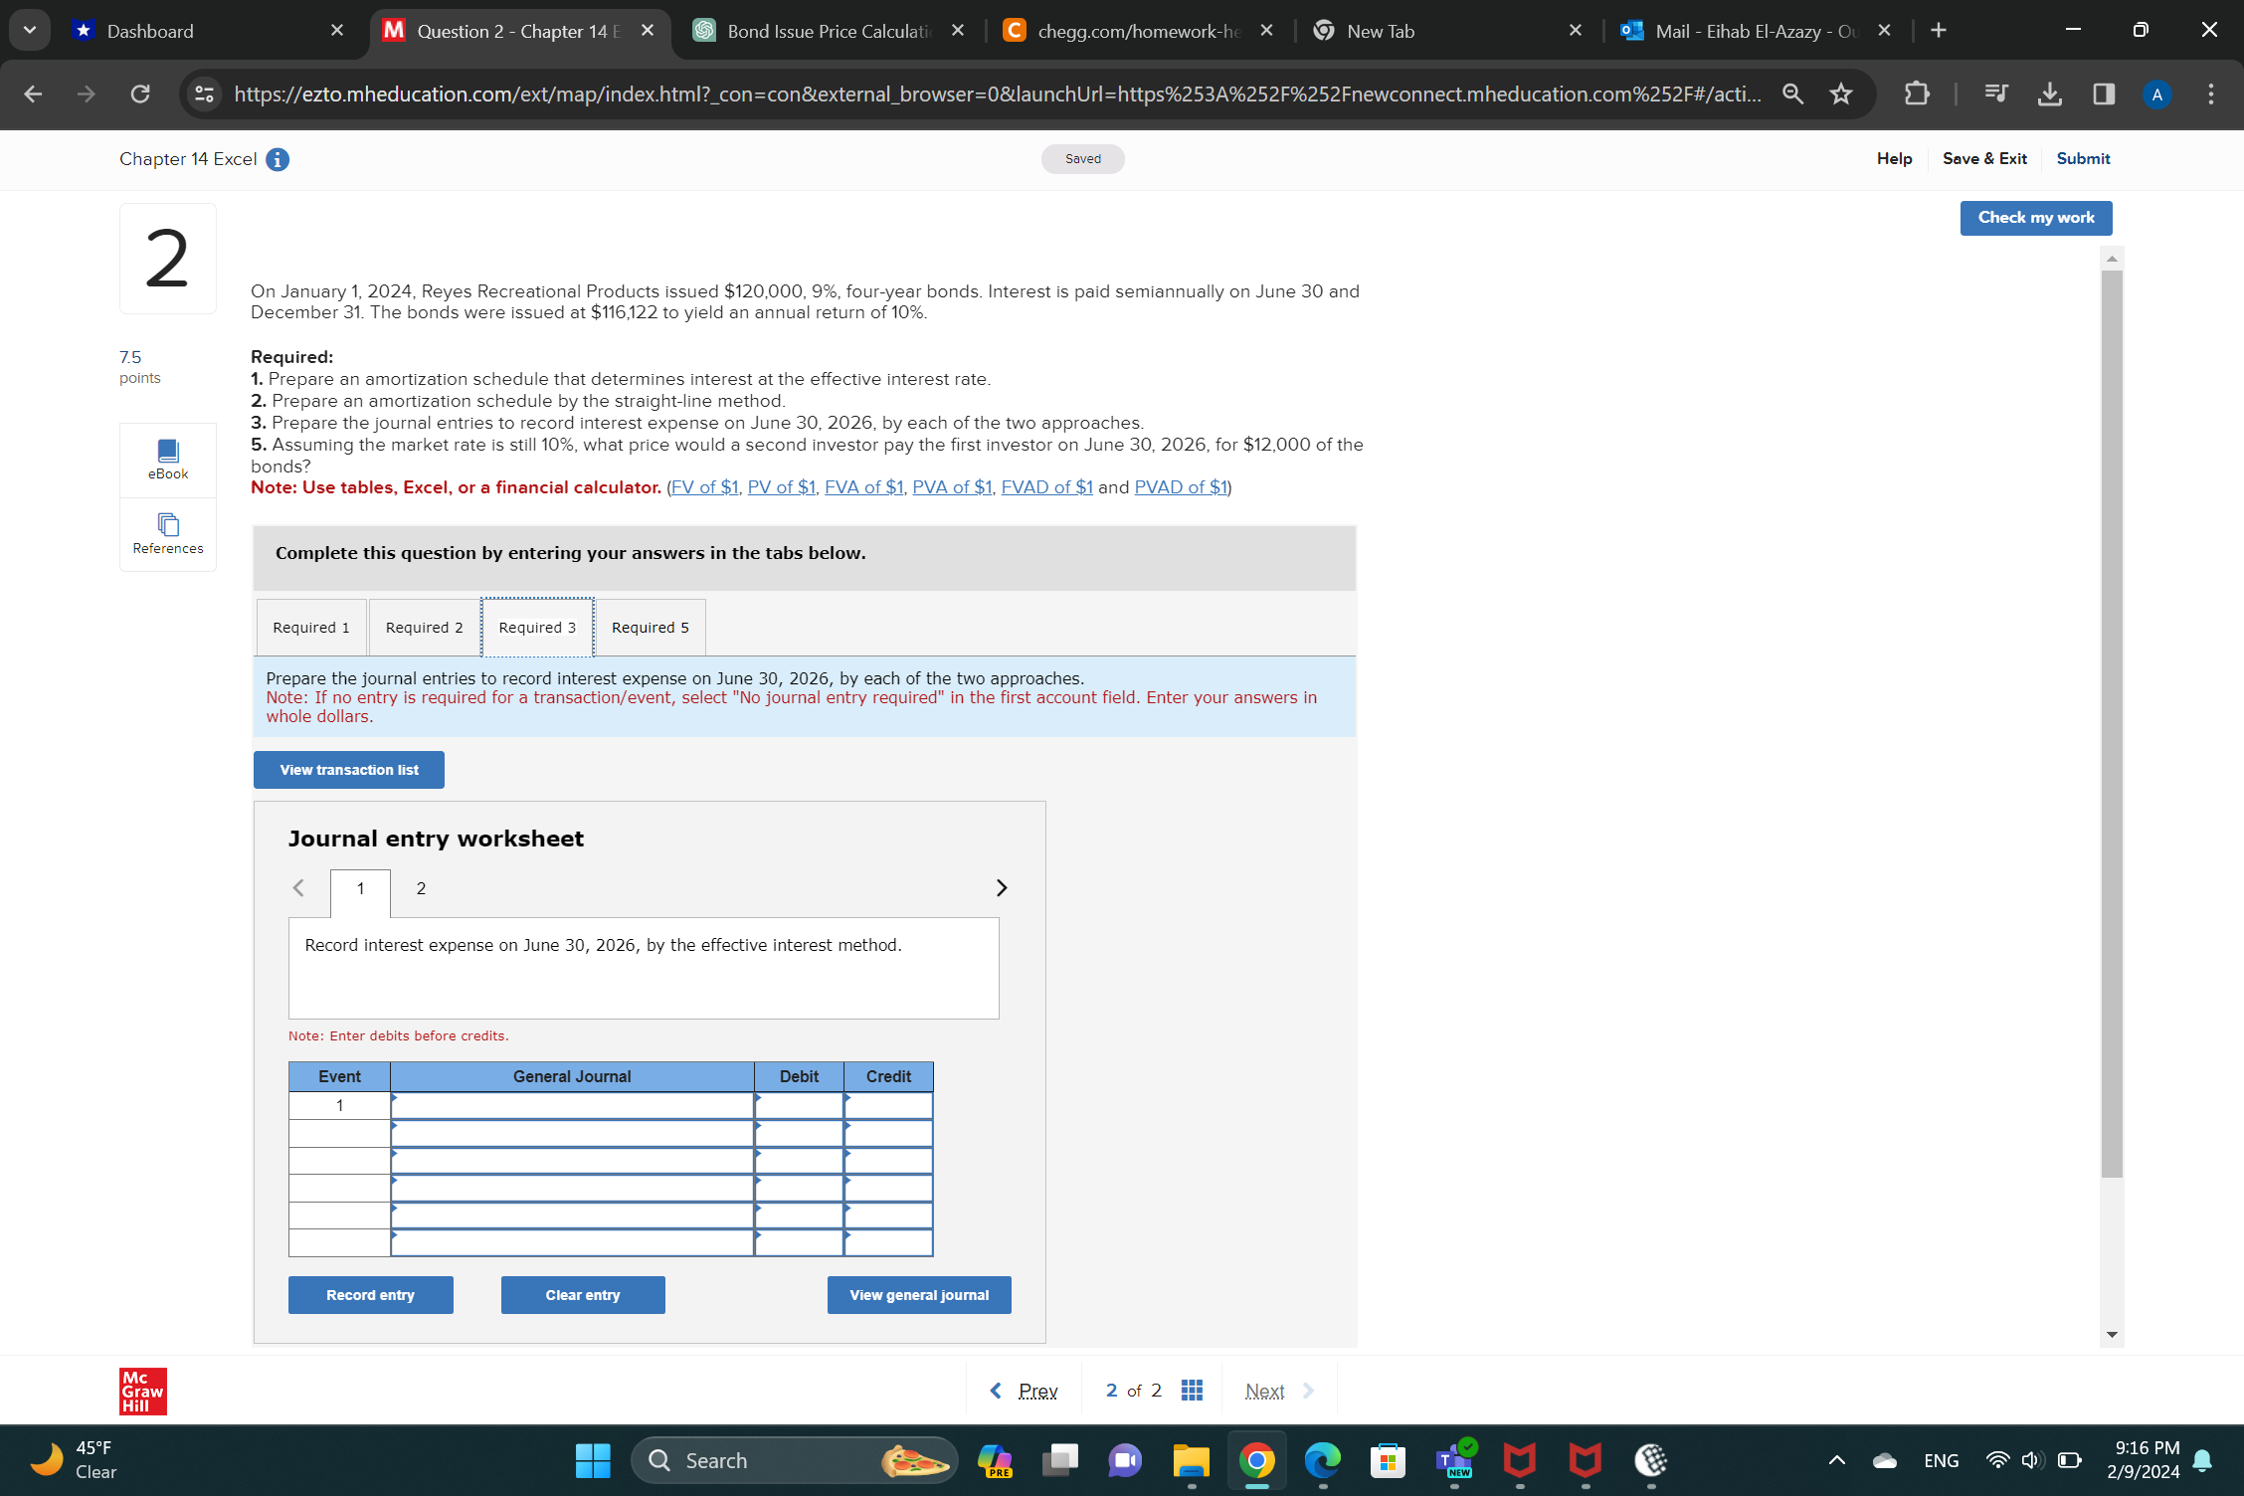Reload the page with refresh icon
Image resolution: width=2244 pixels, height=1496 pixels.
pos(140,94)
